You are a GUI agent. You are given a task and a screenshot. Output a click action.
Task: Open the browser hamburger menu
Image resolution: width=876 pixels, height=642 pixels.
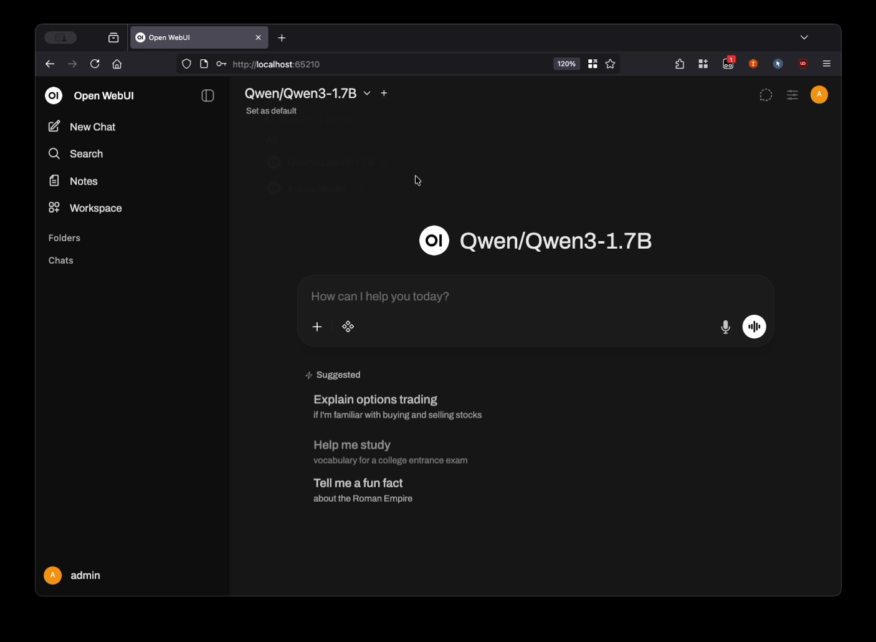click(x=827, y=64)
